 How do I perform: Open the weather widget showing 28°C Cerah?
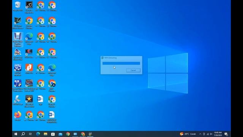click(188, 134)
